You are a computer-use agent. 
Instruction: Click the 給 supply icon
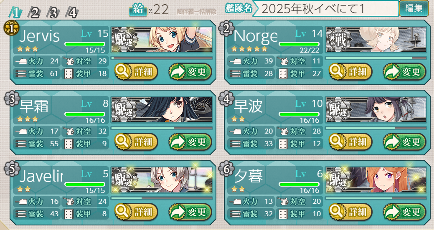click(x=138, y=10)
